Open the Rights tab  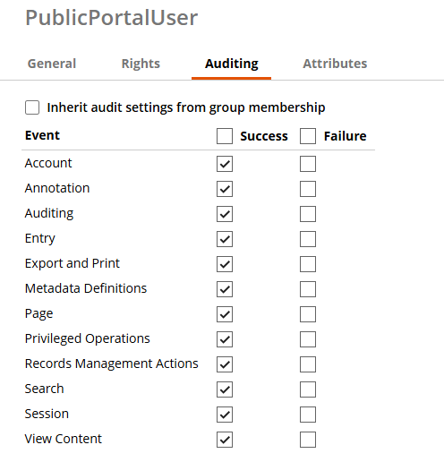point(141,64)
